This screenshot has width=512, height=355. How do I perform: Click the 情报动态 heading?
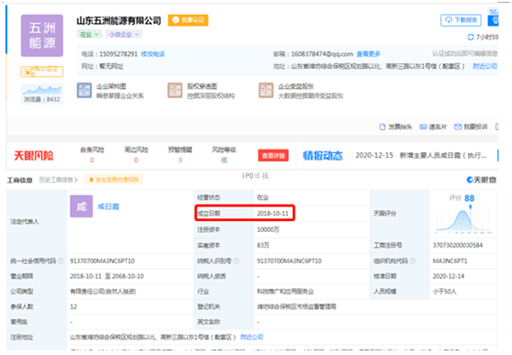[323, 156]
